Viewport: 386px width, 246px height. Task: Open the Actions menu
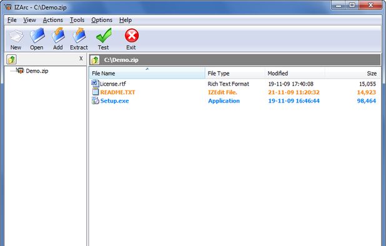53,20
